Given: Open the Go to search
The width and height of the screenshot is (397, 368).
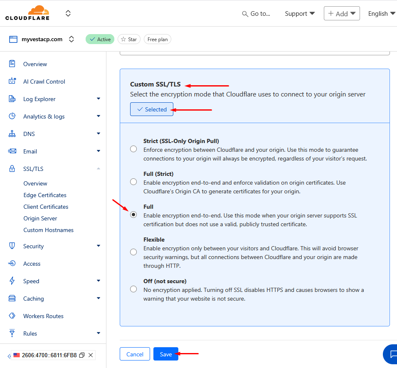Looking at the screenshot, I should pos(256,14).
